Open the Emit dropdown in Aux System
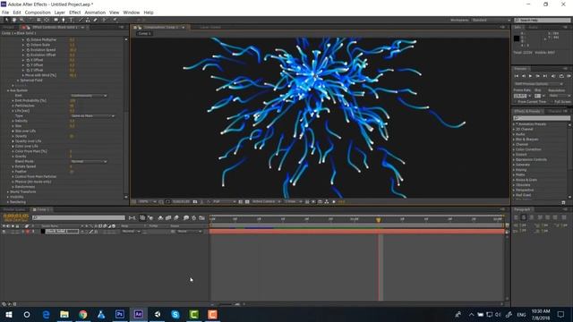The width and height of the screenshot is (573, 322). pos(89,96)
